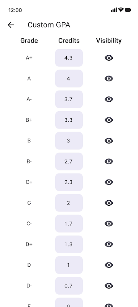Go back using the arrow icon
Screen dimensions: 138x307
pyautogui.click(x=11, y=25)
